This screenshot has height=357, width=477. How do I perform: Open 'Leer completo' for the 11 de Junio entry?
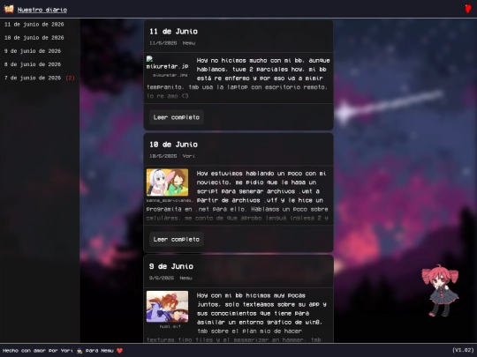(x=177, y=117)
